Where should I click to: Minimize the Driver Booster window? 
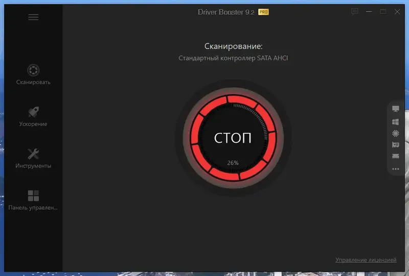coord(369,11)
